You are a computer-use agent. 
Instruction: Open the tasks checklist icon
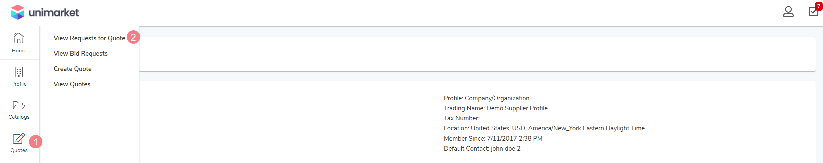[x=813, y=12]
